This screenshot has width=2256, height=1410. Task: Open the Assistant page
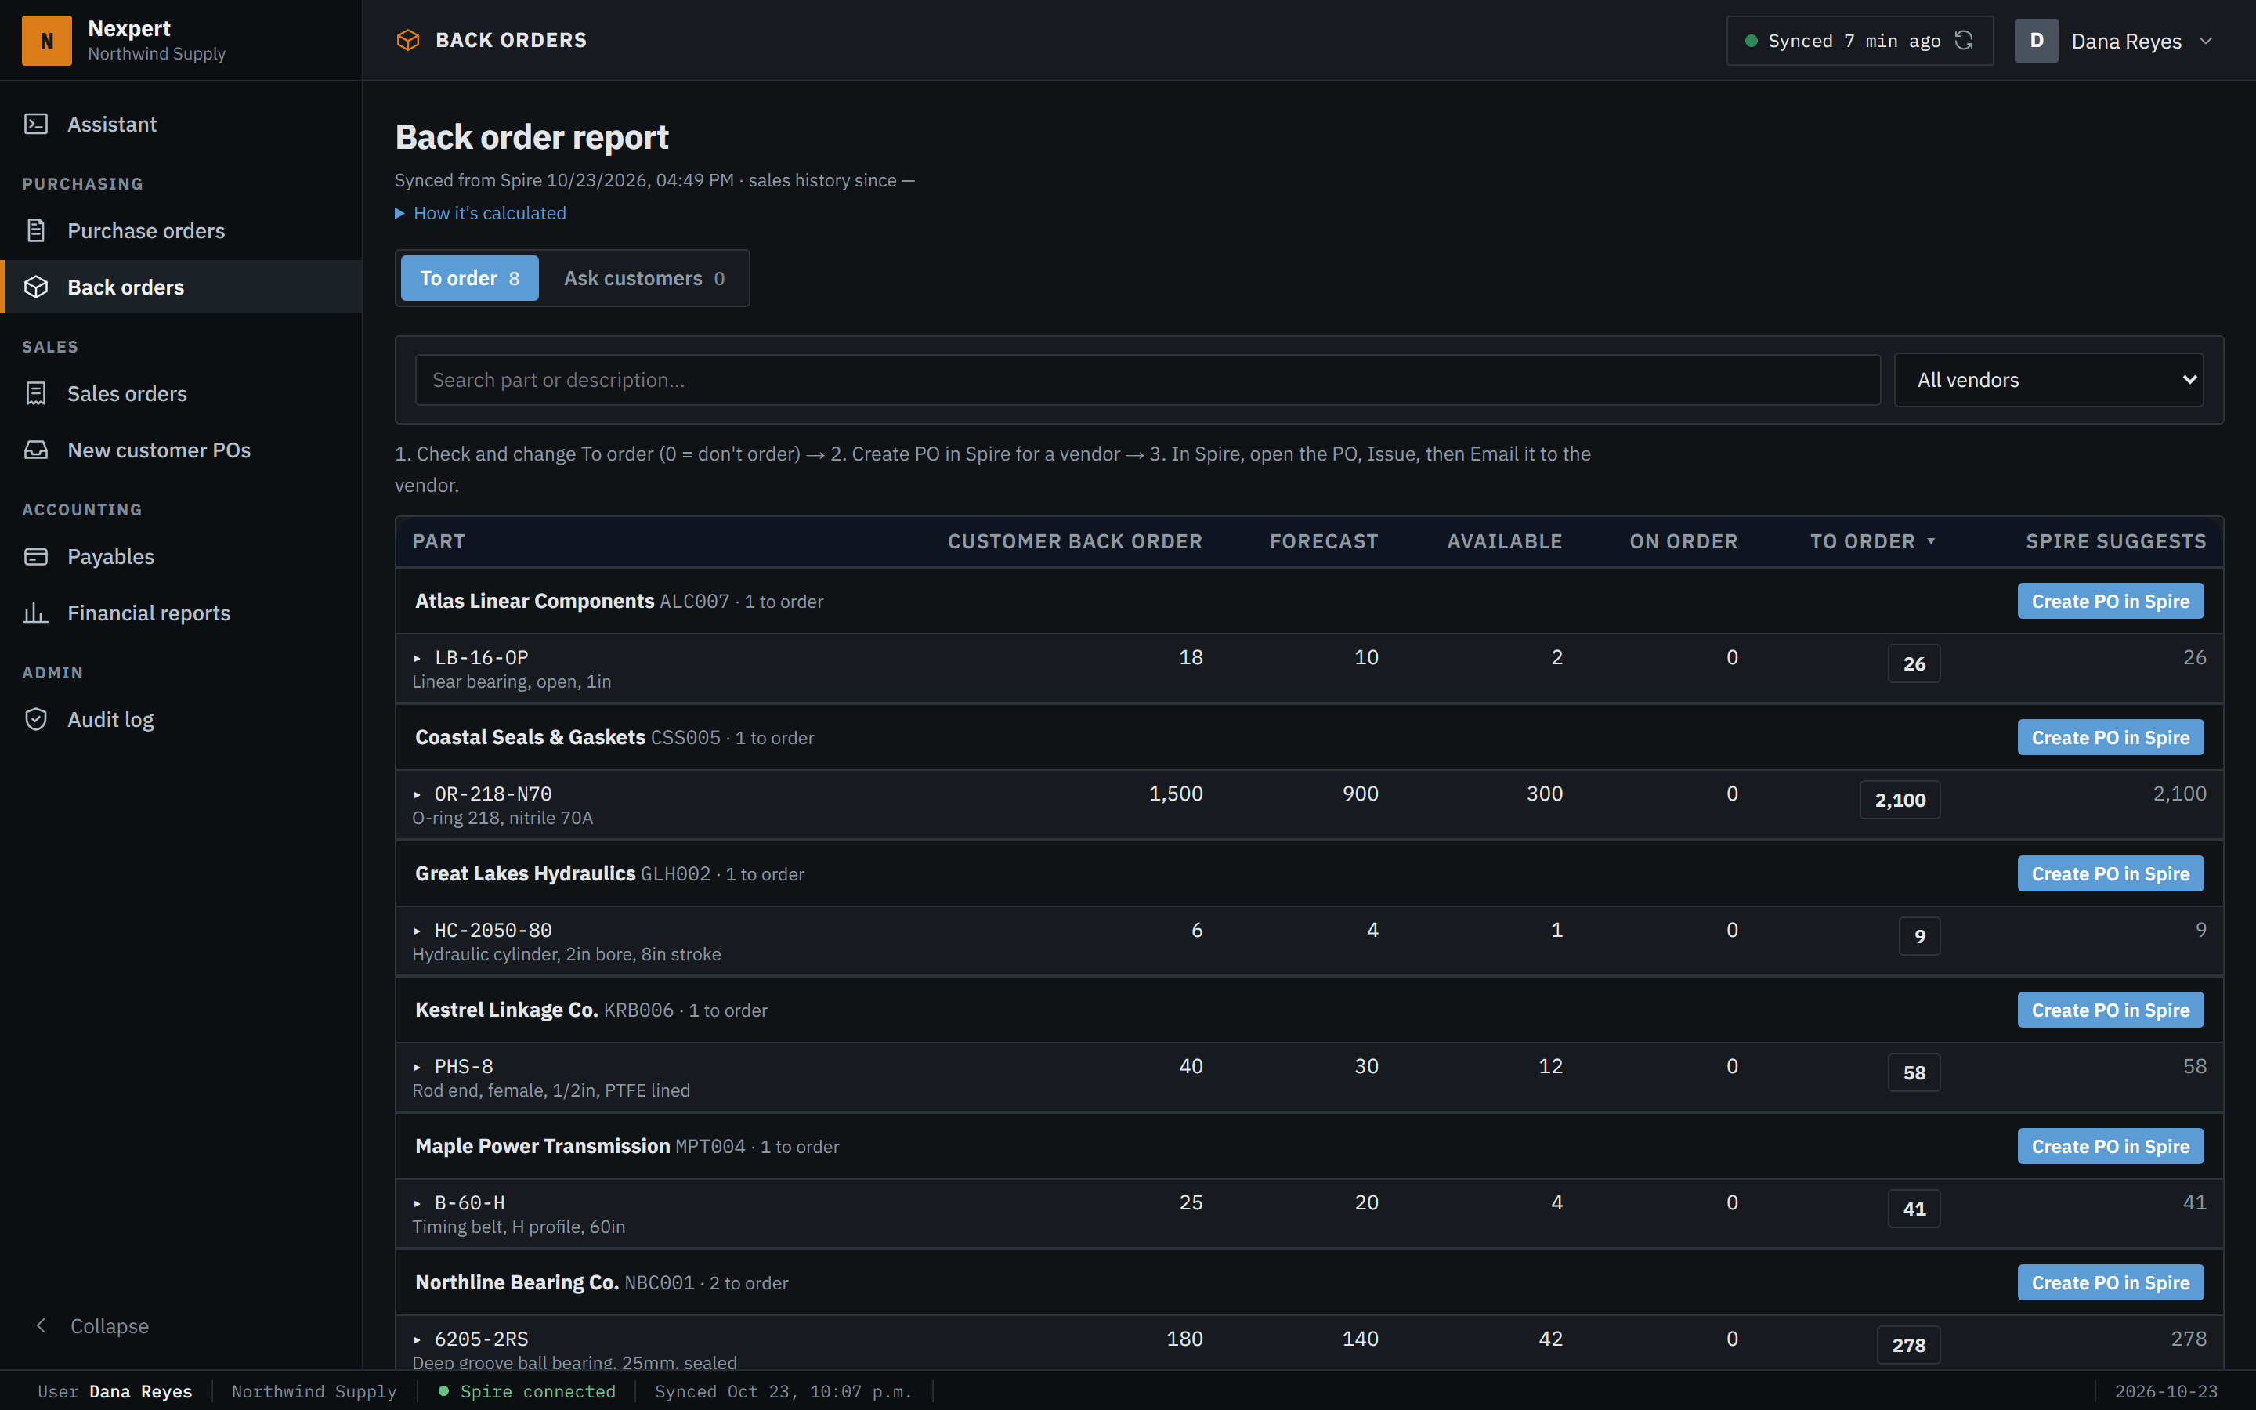coord(181,124)
